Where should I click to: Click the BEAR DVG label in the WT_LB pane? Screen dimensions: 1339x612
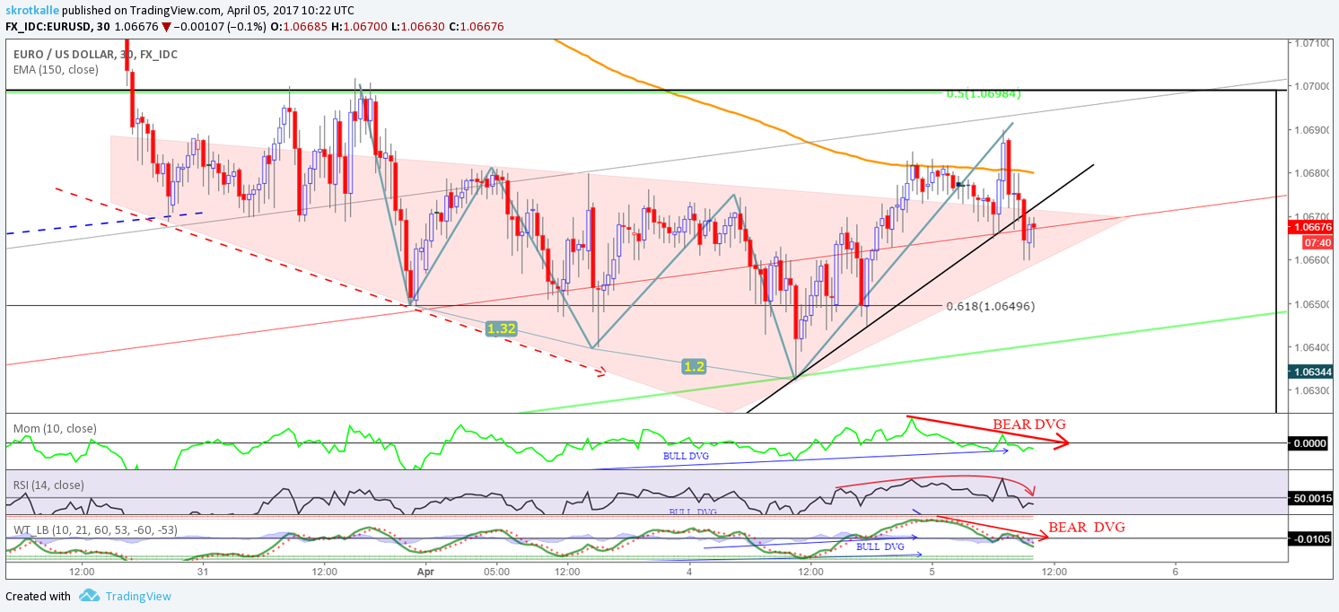(1087, 528)
